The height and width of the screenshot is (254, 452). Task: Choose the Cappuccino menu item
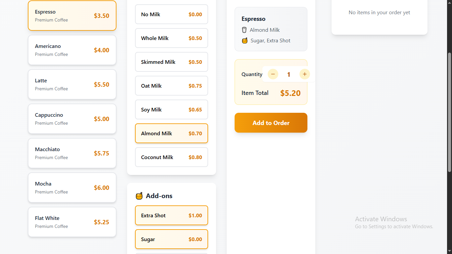point(72,119)
